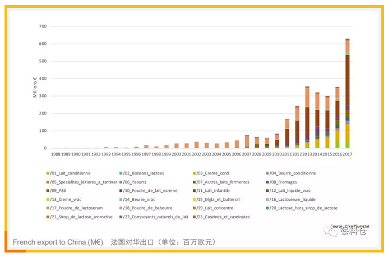Click the French export to China caption
The height and width of the screenshot is (257, 388).
(58, 242)
